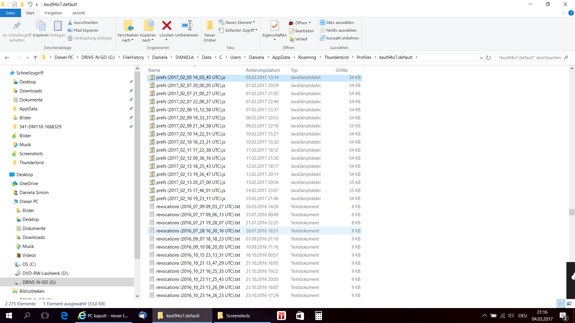Click the refresh icon beside address bar
The width and height of the screenshot is (575, 323).
point(488,57)
